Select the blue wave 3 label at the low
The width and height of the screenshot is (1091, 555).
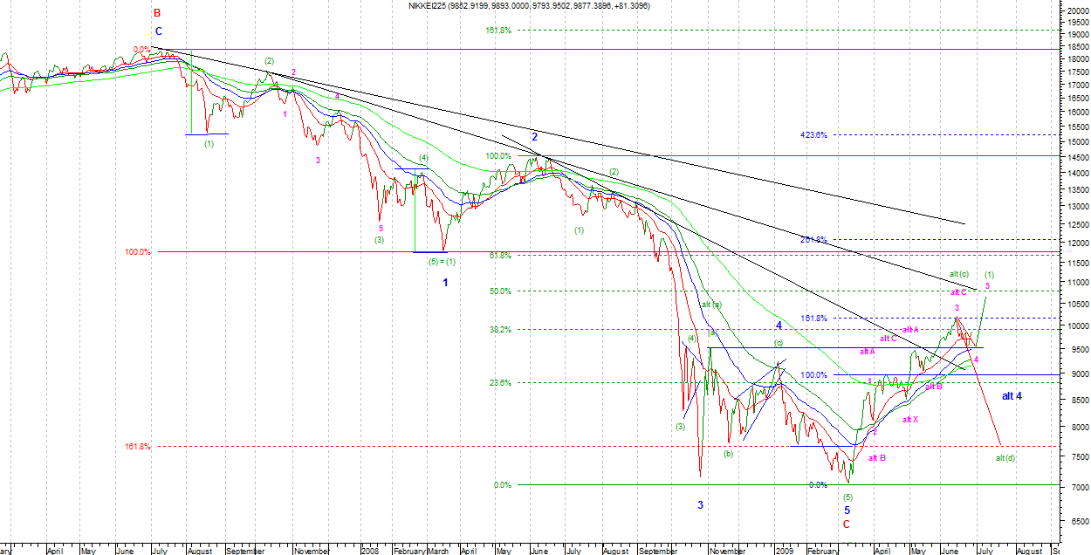point(700,505)
